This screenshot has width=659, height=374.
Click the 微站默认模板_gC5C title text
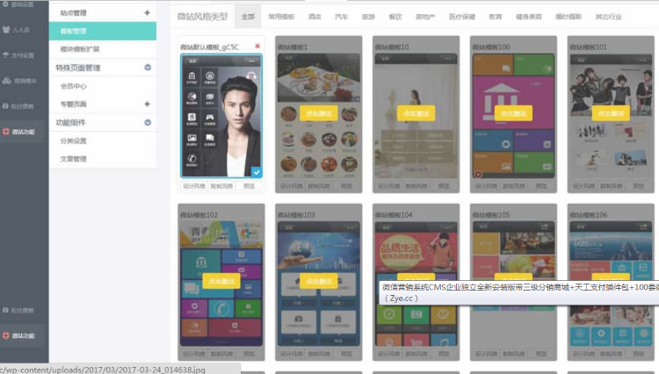[x=209, y=47]
